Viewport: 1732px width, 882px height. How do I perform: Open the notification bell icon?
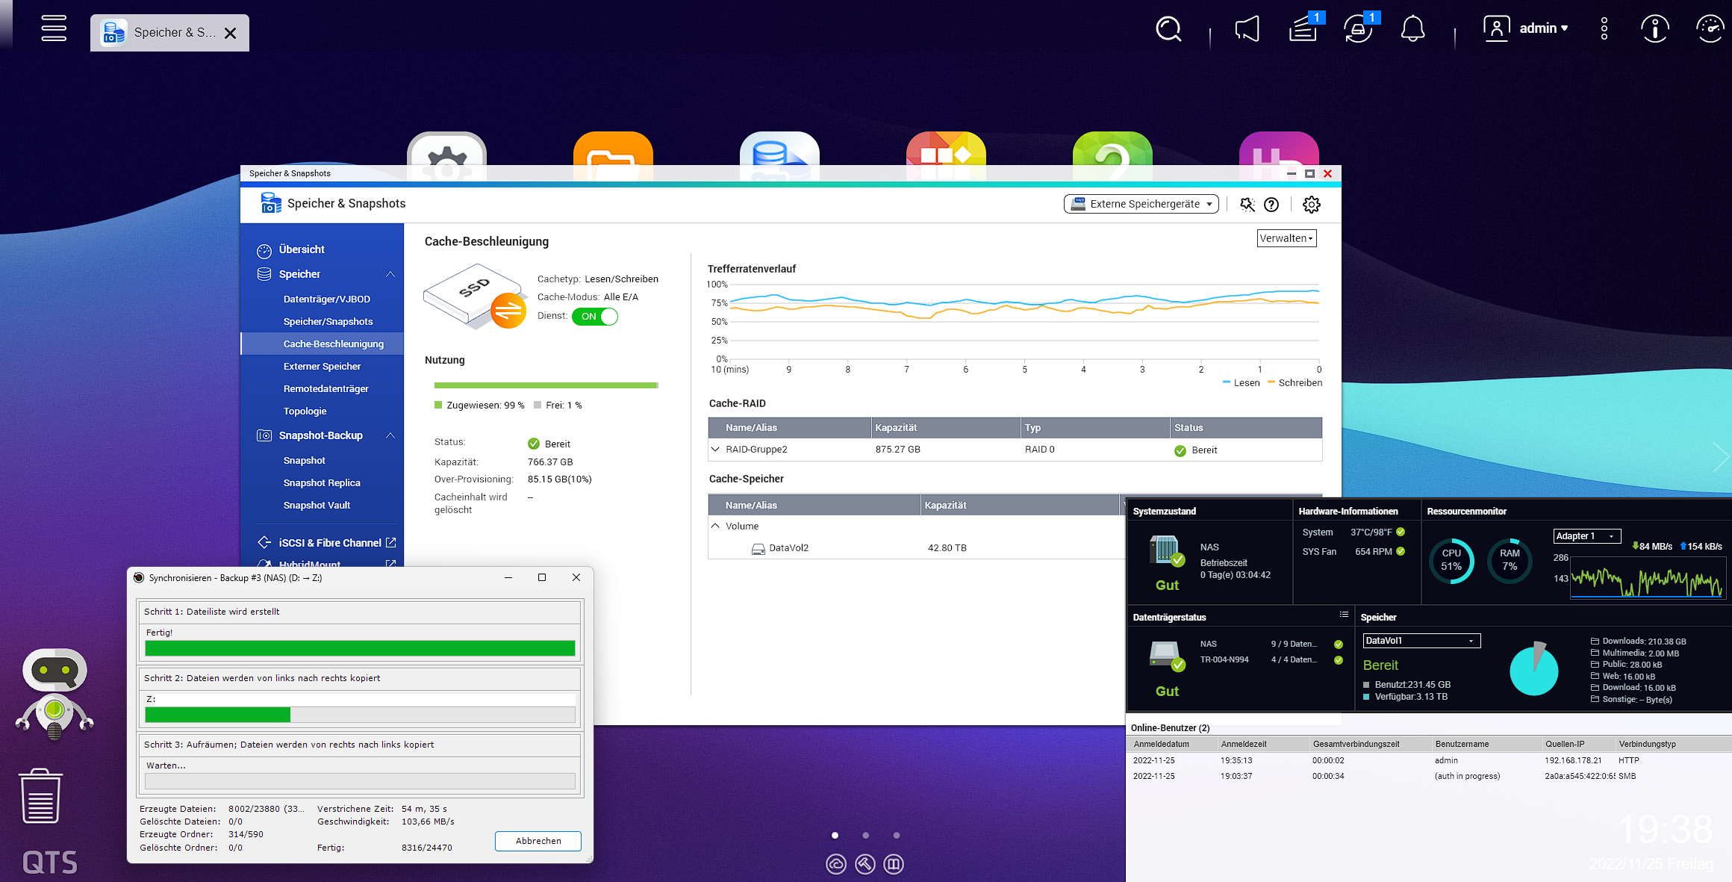tap(1412, 29)
